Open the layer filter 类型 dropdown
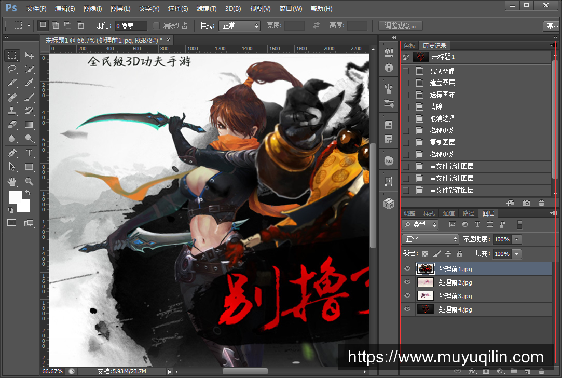The image size is (562, 378). click(420, 224)
